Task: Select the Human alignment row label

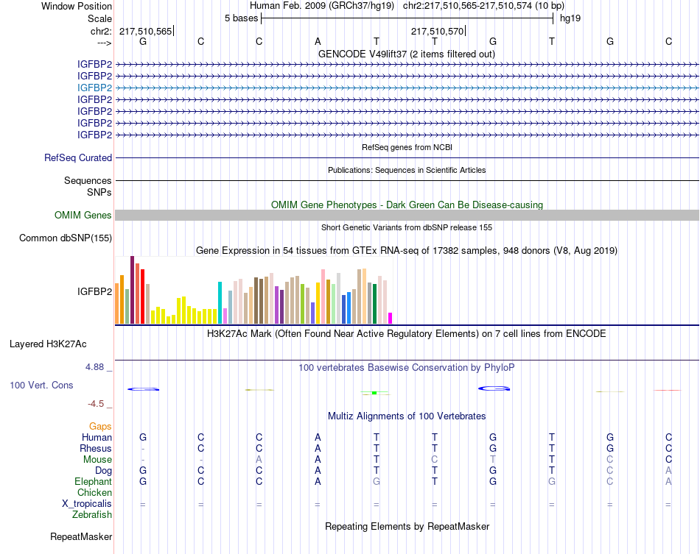Action: [97, 437]
